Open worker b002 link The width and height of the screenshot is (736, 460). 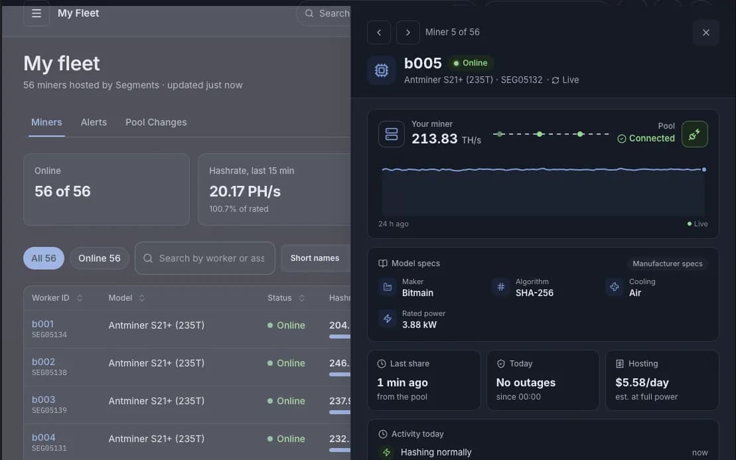point(44,362)
